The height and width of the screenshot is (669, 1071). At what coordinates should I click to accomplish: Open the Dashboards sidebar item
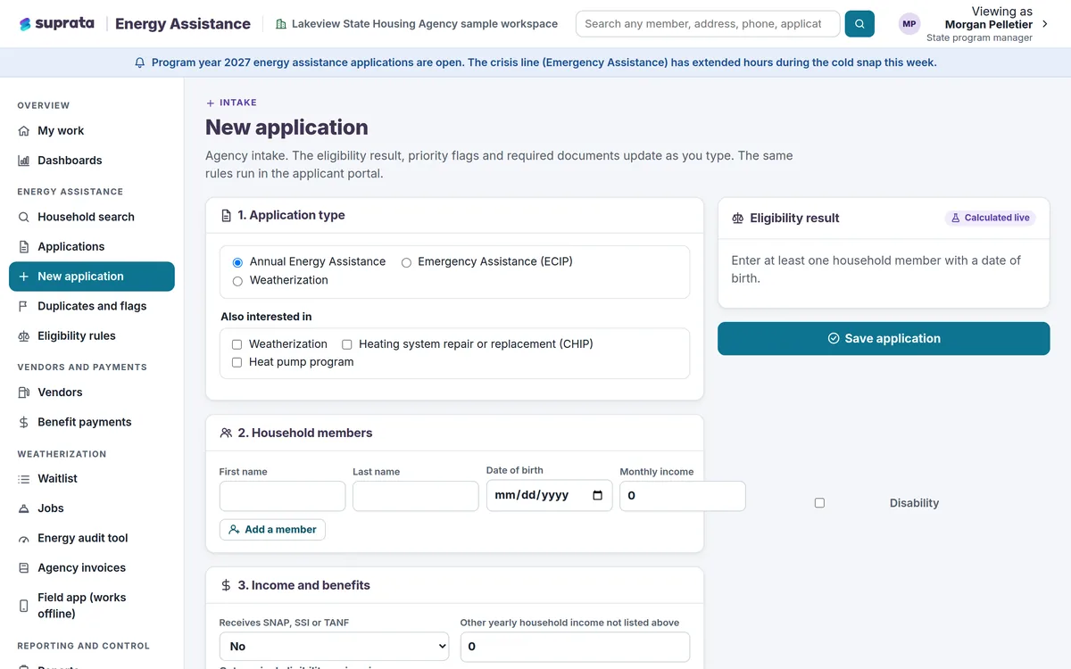tap(92, 161)
